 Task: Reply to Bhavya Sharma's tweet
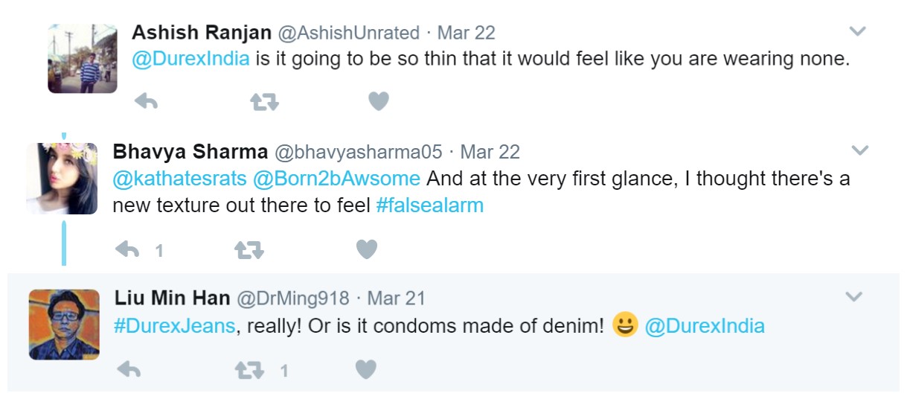click(128, 250)
